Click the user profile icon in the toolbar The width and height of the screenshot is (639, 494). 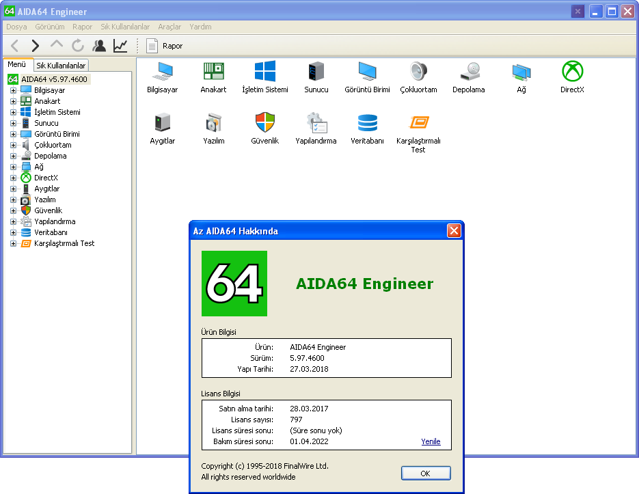pos(99,46)
